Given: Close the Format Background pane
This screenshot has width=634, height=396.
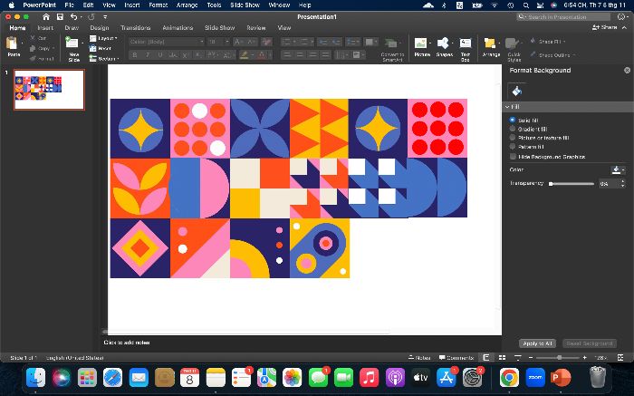Looking at the screenshot, I should (627, 71).
